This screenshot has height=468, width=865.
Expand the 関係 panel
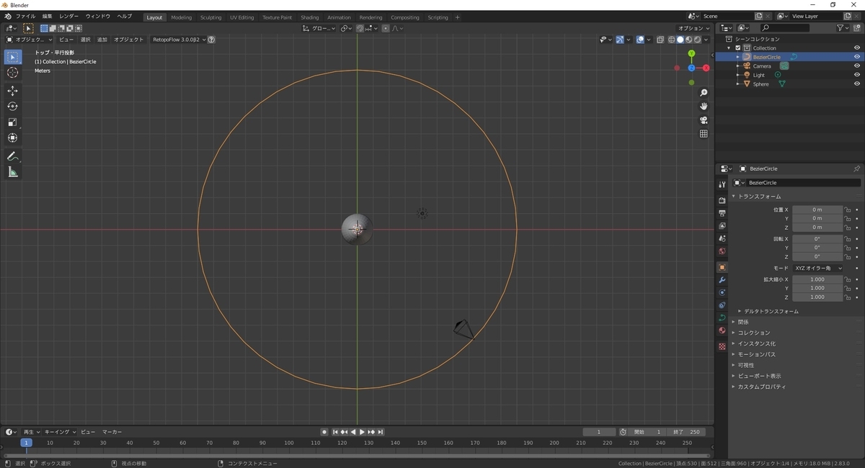tap(743, 322)
